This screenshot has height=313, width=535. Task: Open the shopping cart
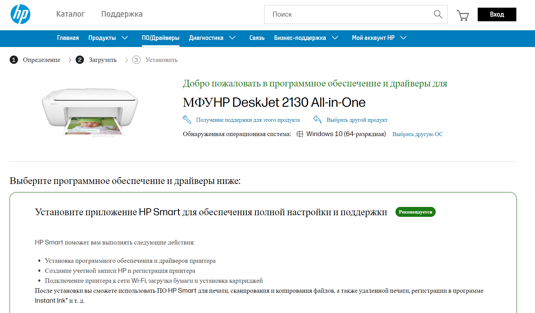(x=463, y=15)
